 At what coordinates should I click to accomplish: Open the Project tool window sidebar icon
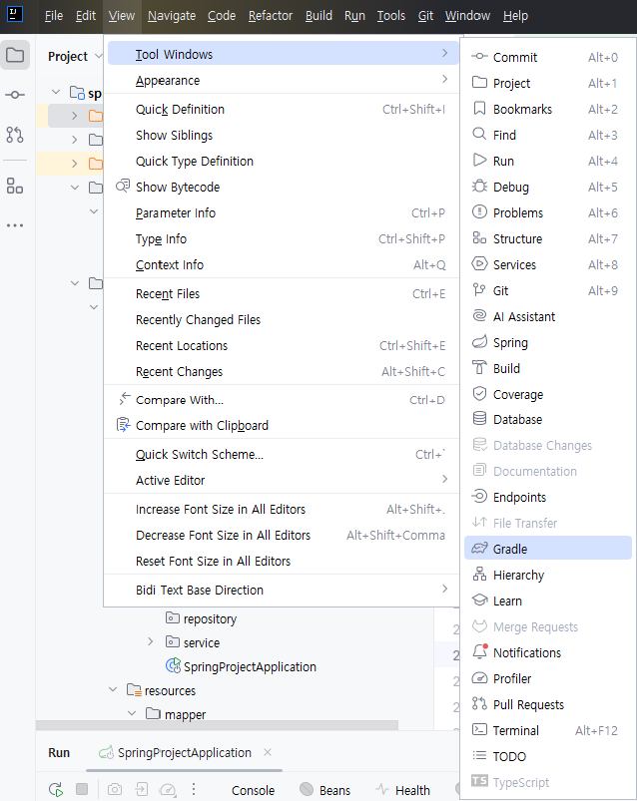click(15, 55)
